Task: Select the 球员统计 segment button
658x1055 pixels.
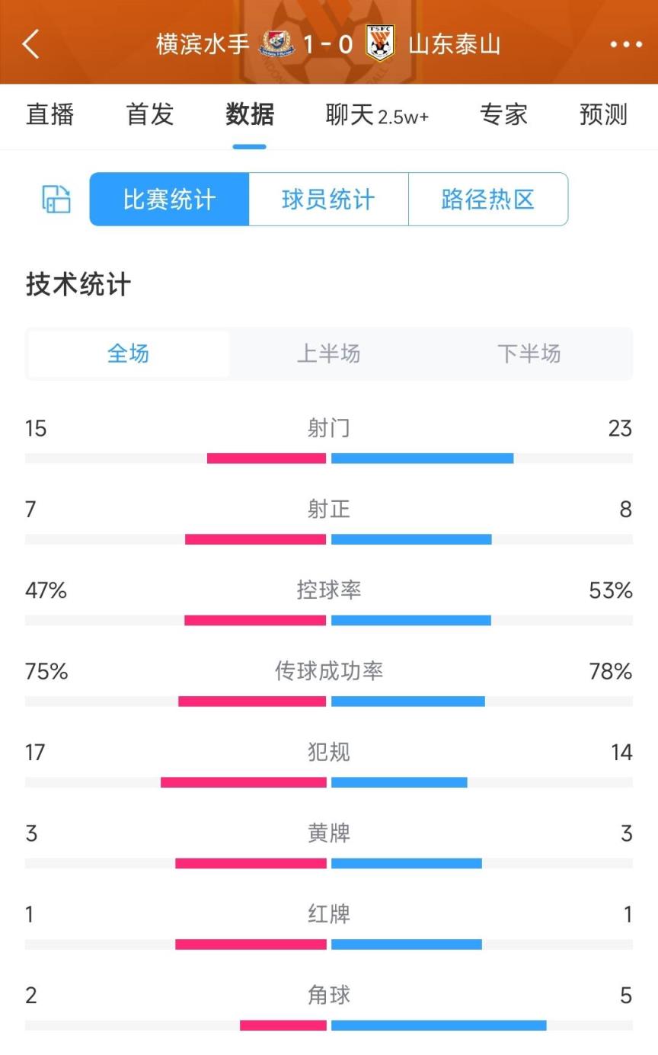Action: (328, 200)
